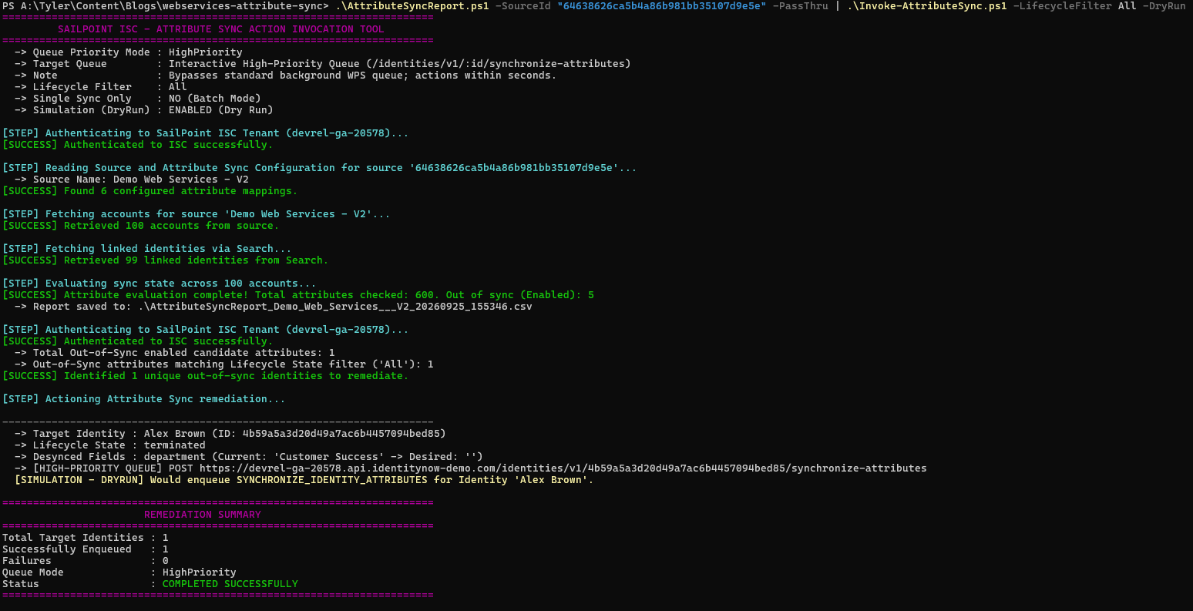This screenshot has height=611, width=1193.
Task: Click the '-PassThru' parameter in the command
Action: pyautogui.click(x=801, y=6)
